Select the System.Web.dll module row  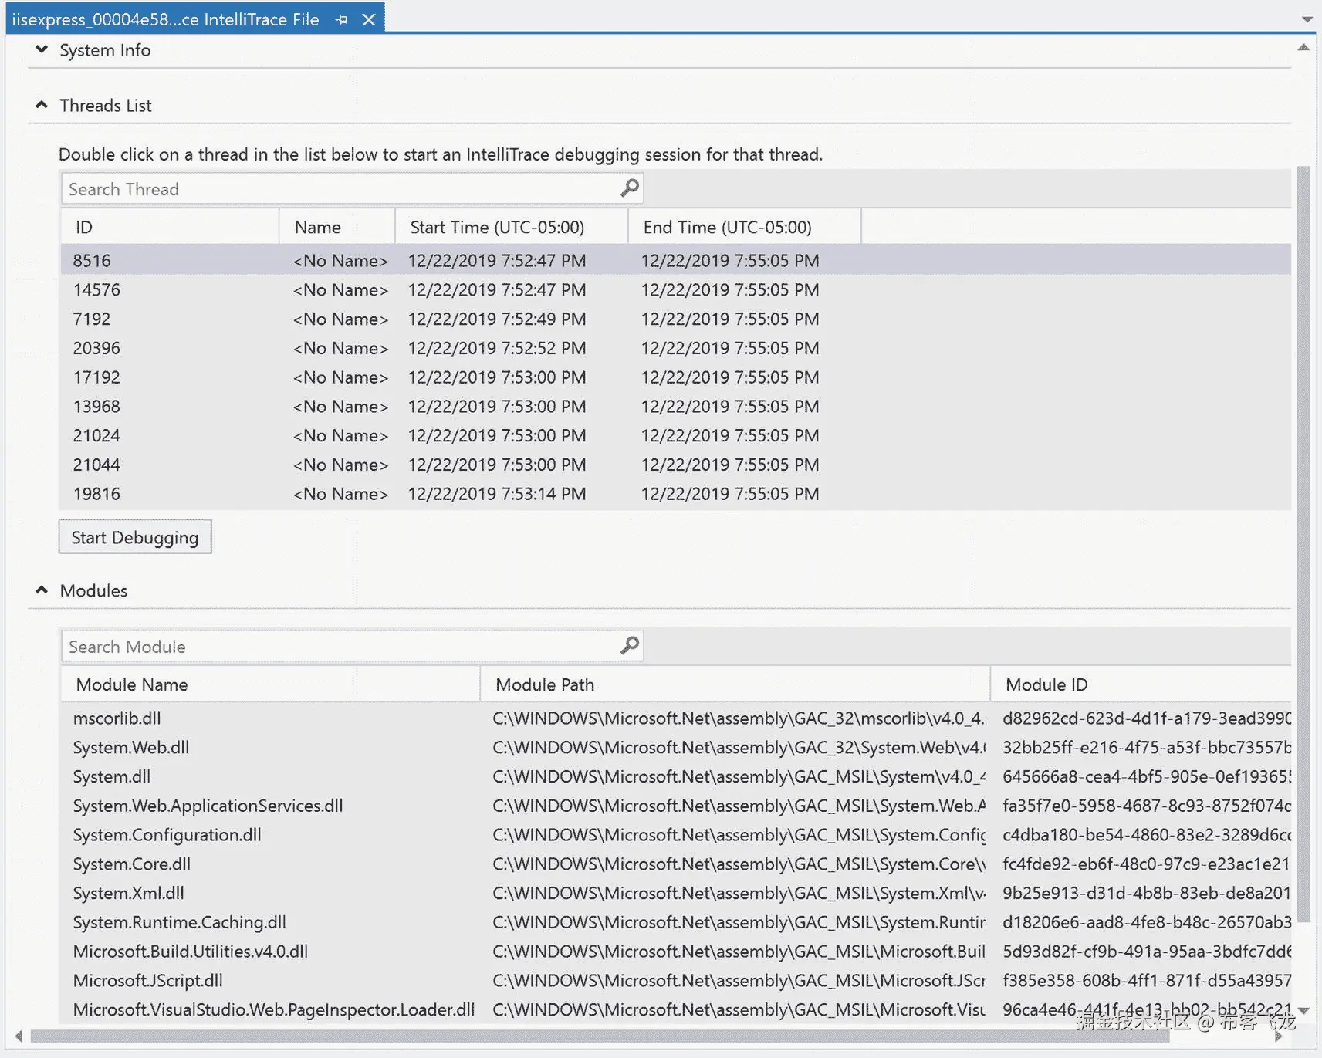[675, 748]
